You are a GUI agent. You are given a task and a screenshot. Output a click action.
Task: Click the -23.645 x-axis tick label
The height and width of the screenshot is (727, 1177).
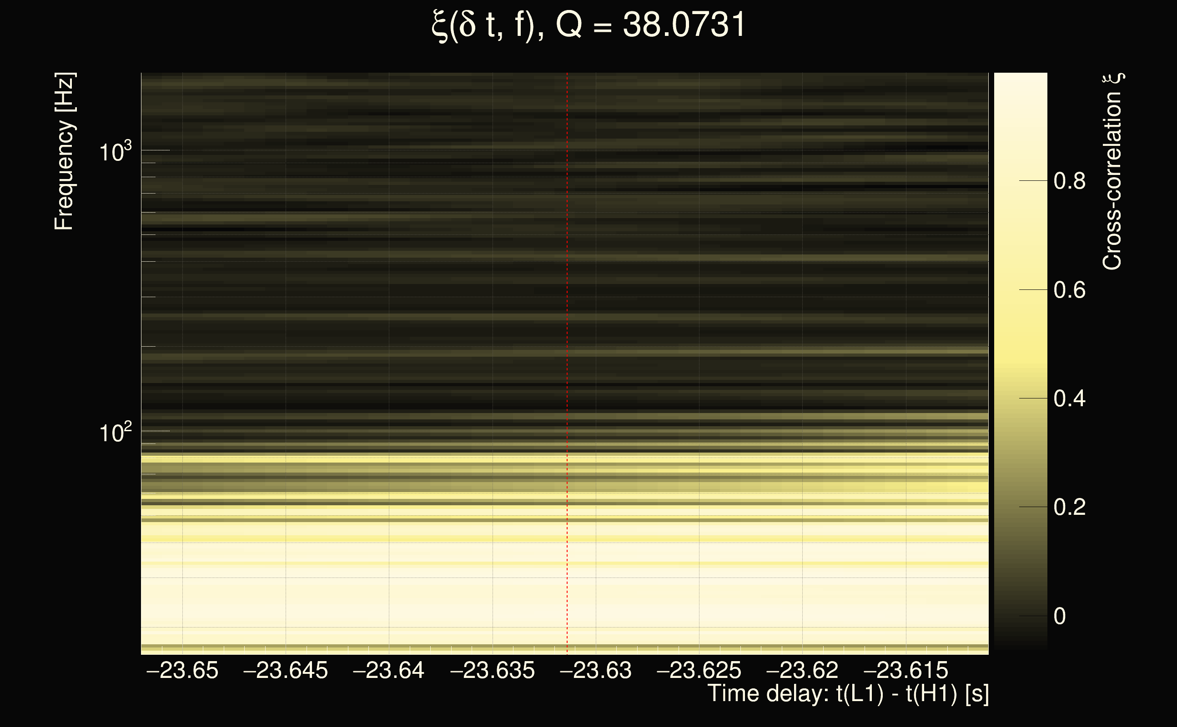286,670
